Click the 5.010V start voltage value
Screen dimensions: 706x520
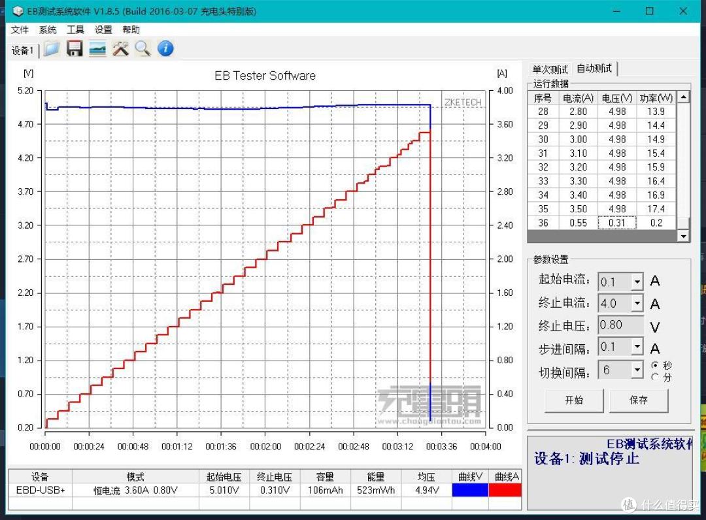point(224,490)
